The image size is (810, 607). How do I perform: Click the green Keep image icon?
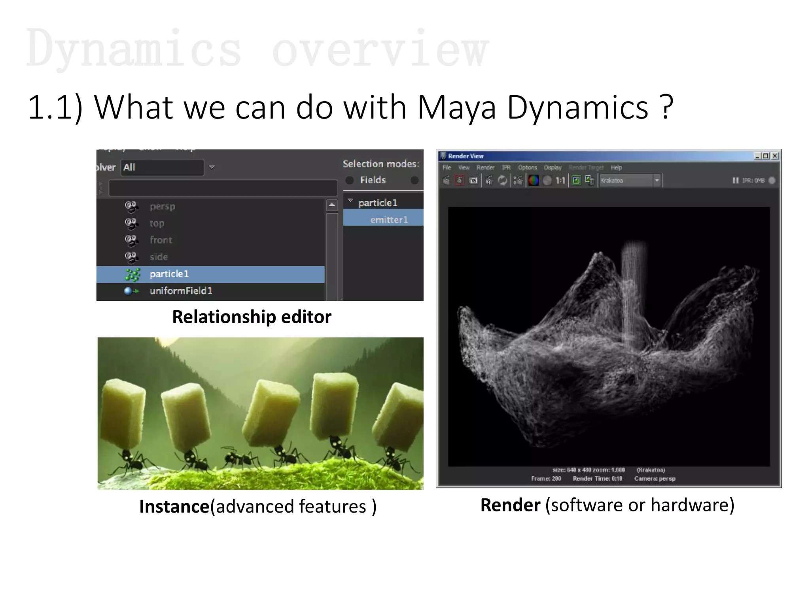[576, 181]
